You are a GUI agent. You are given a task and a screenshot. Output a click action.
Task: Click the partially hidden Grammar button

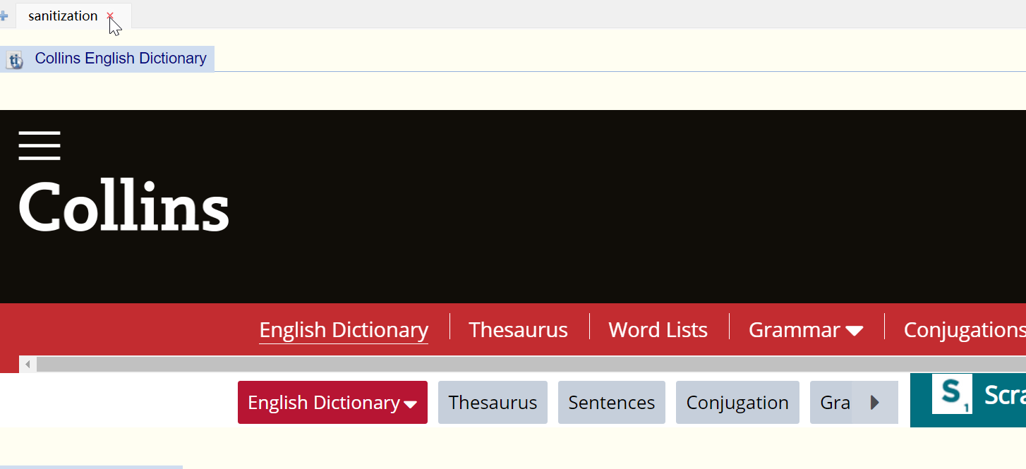(x=831, y=403)
